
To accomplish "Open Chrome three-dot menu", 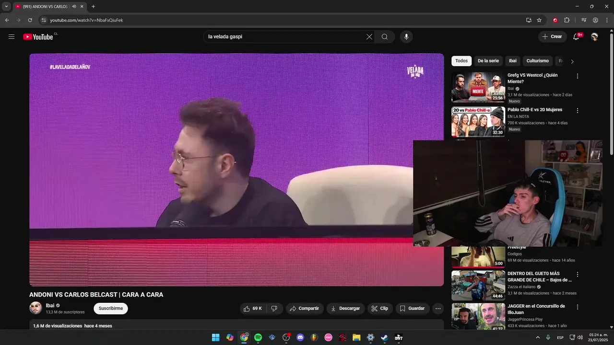I will [x=606, y=20].
